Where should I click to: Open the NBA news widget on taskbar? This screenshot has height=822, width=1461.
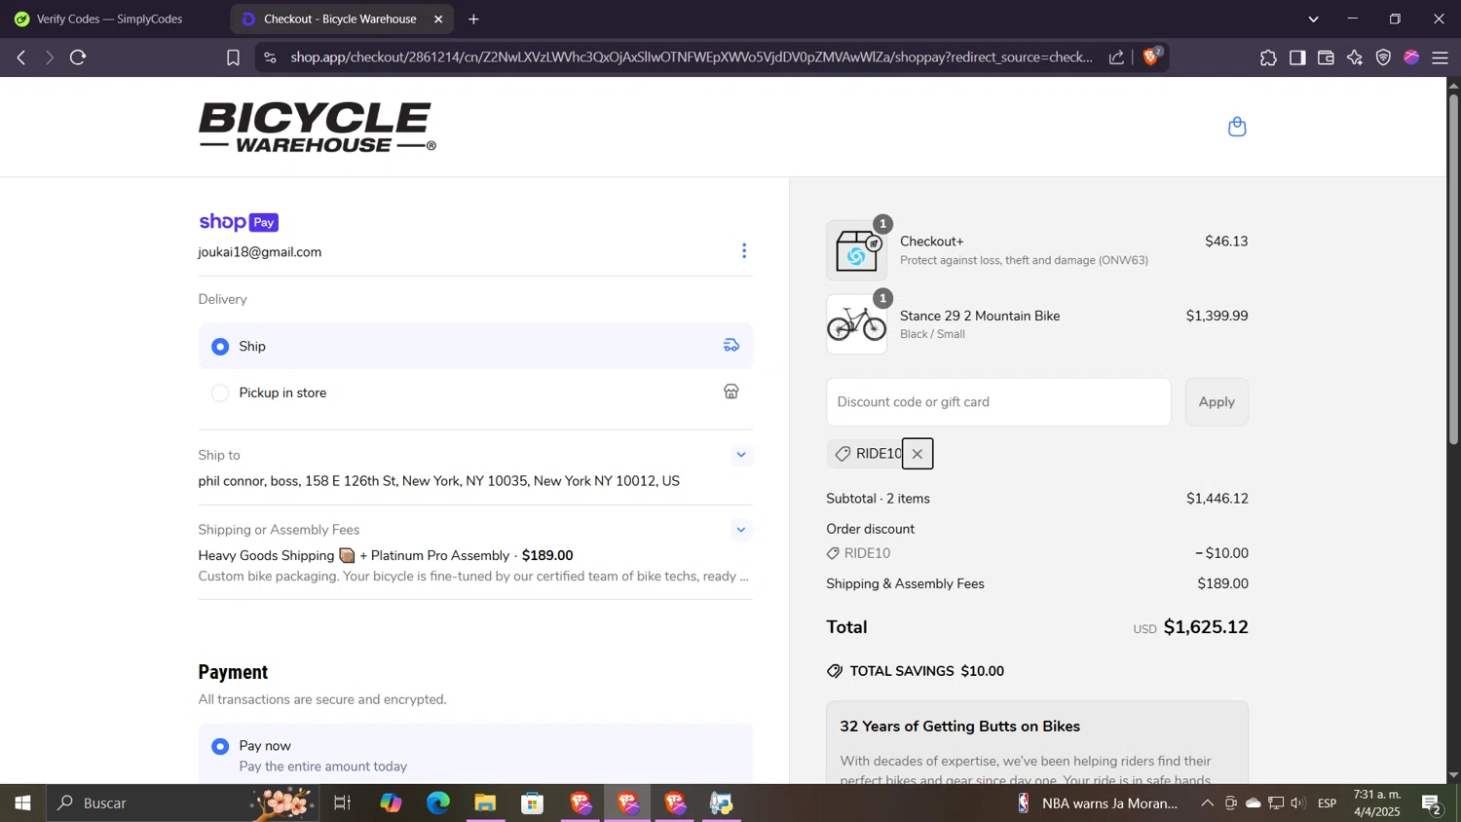click(x=1098, y=803)
